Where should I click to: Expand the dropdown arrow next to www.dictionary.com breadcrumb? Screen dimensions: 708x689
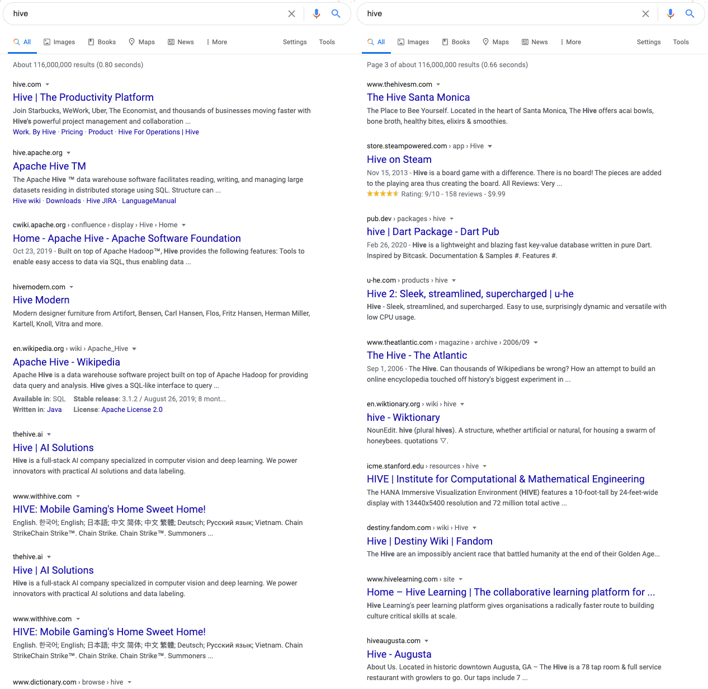click(x=129, y=682)
